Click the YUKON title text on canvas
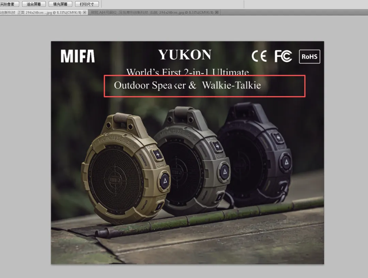This screenshot has height=278, width=368. [185, 55]
